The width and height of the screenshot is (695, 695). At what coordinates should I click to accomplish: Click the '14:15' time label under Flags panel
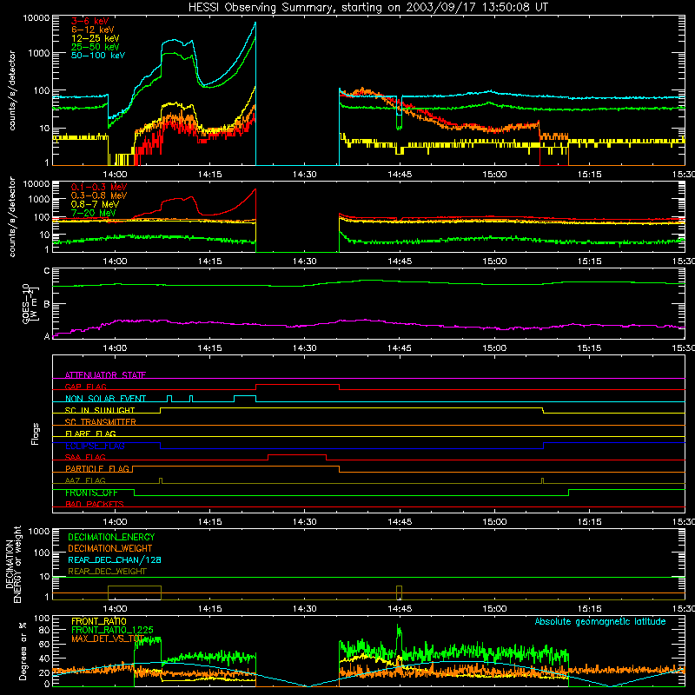pos(209,522)
